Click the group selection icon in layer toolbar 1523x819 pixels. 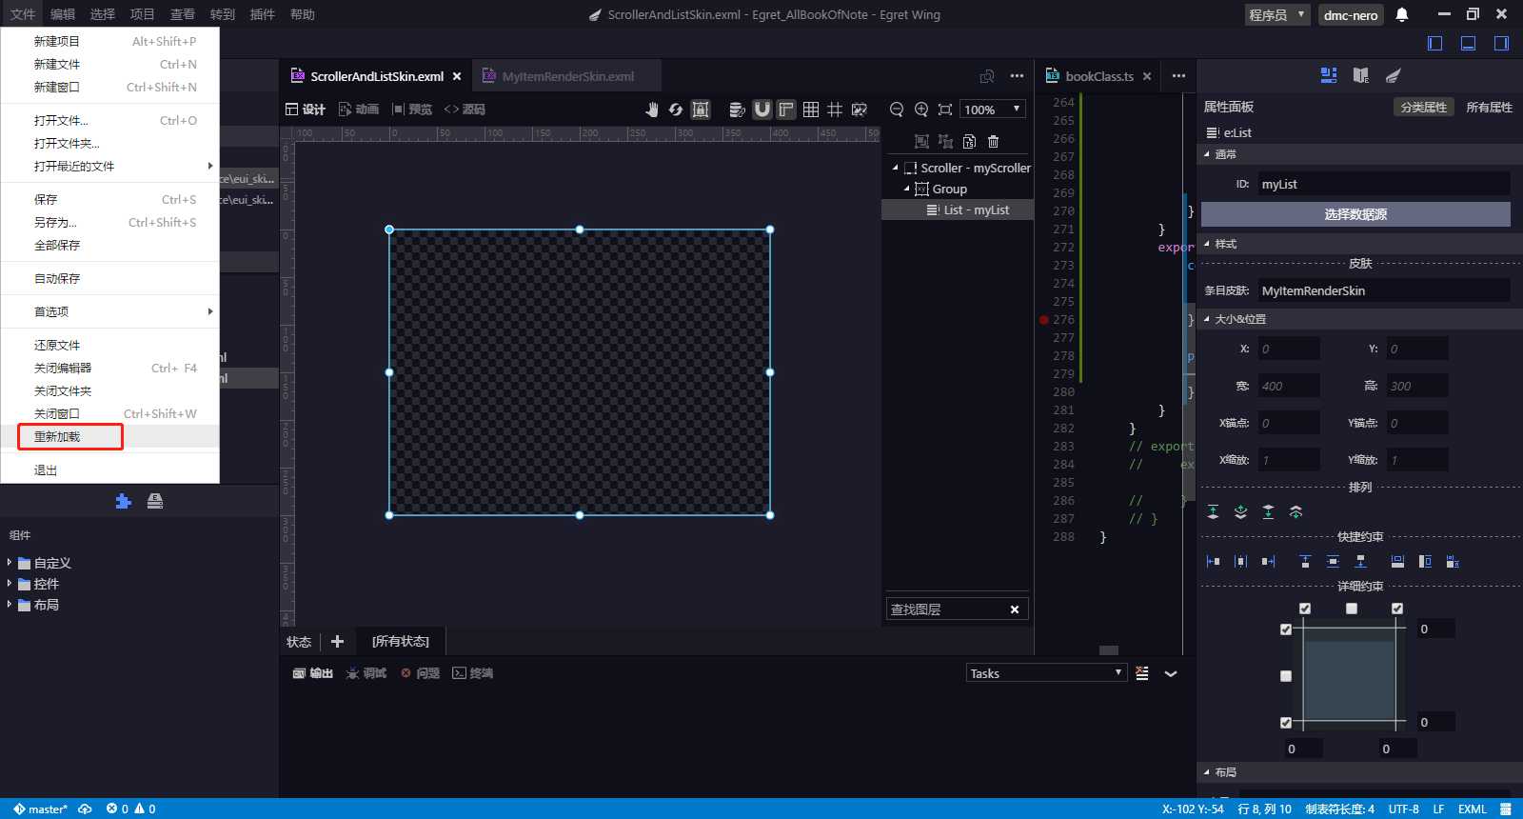click(921, 141)
